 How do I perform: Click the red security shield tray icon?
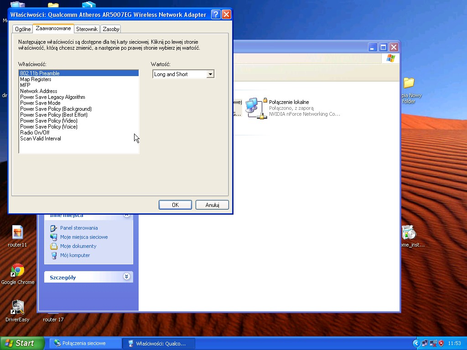(x=441, y=343)
